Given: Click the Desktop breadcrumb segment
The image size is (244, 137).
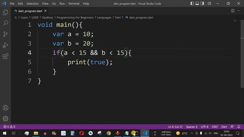Looking at the screenshot, I should tap(47, 18).
